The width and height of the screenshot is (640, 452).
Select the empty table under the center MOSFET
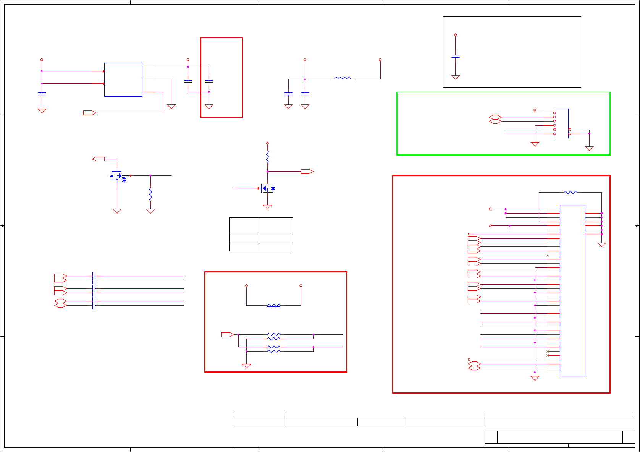click(x=261, y=234)
